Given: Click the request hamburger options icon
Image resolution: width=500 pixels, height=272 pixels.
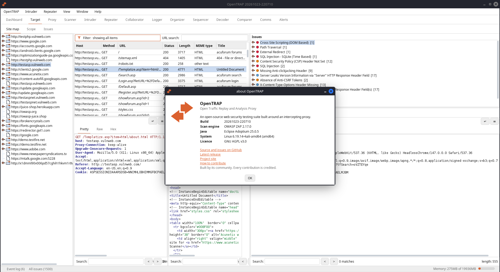Looking at the screenshot, I should click(x=162, y=121).
